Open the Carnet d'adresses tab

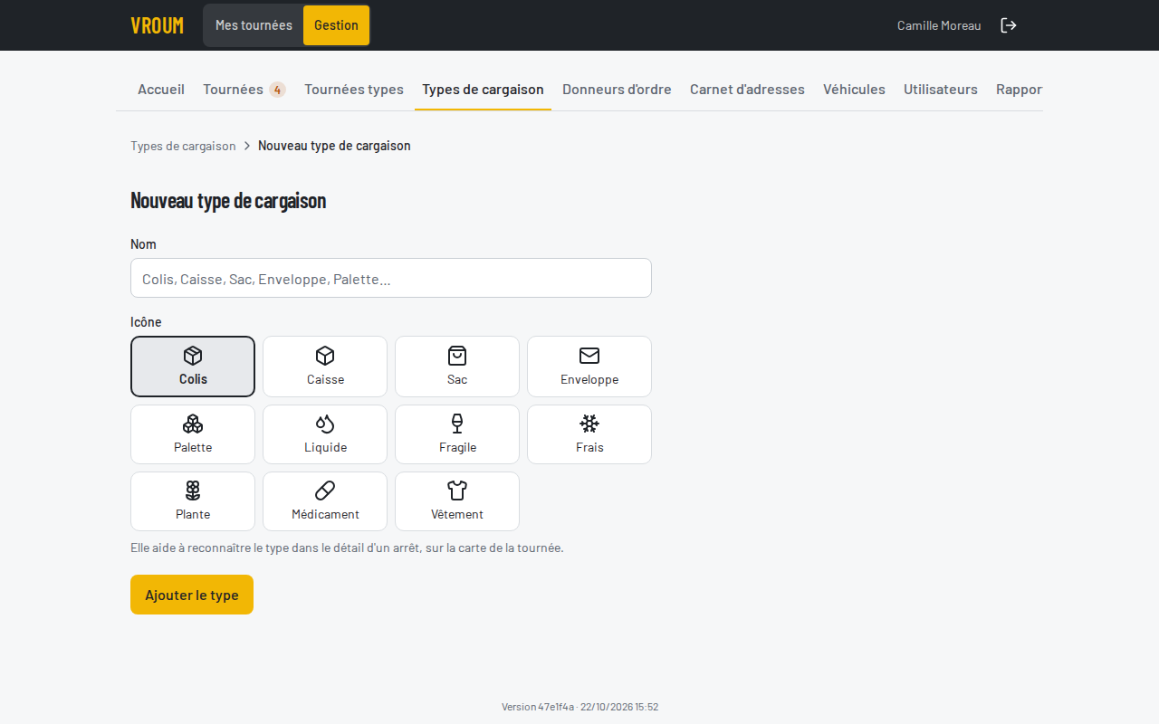point(747,89)
